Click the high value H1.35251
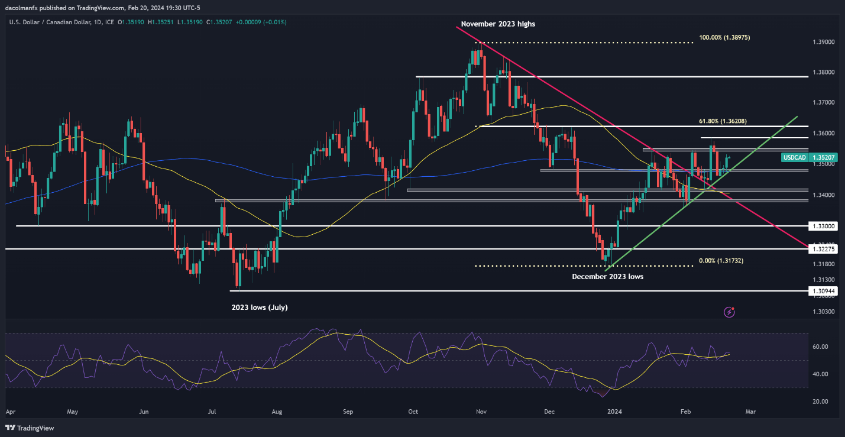Viewport: 845px width, 437px height. [x=162, y=22]
